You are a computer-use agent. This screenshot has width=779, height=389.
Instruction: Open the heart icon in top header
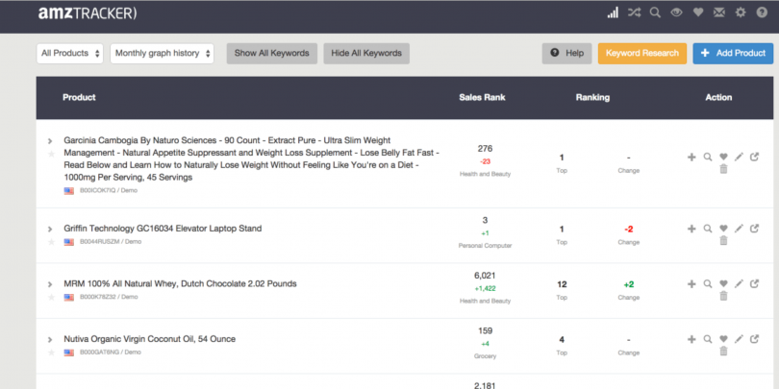698,12
